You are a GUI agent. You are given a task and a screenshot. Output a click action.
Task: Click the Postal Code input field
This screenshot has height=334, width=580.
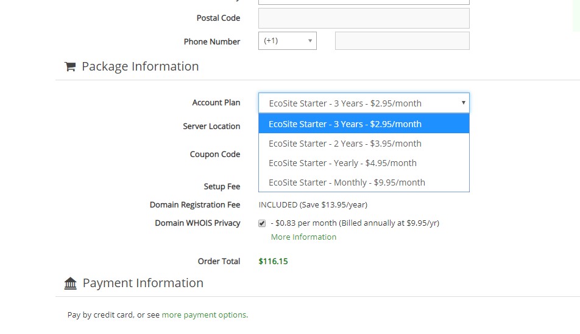pos(364,18)
